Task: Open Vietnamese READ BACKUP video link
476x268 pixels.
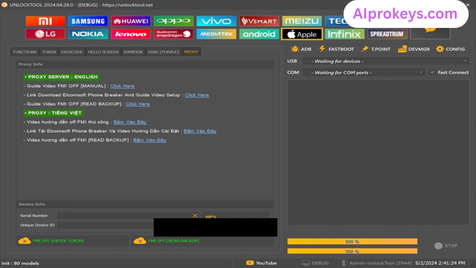Action: coord(150,140)
